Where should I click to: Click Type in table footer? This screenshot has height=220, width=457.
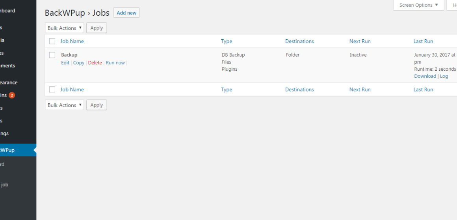pos(227,90)
